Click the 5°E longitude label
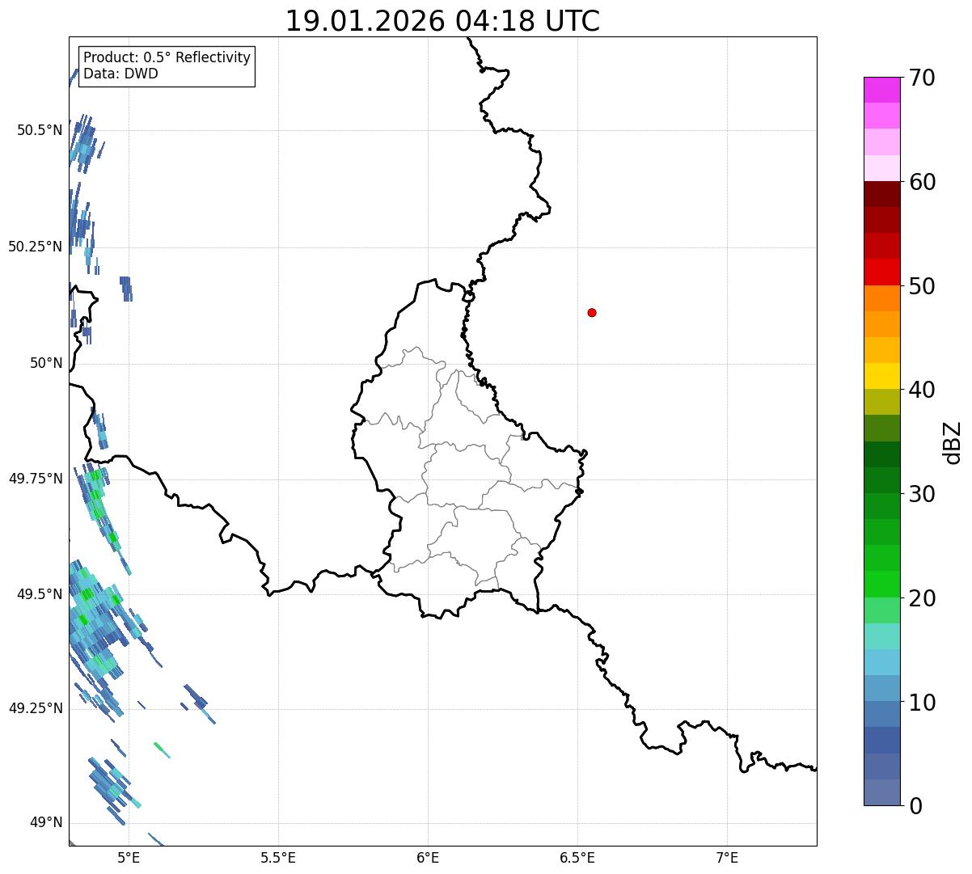 pyautogui.click(x=129, y=858)
